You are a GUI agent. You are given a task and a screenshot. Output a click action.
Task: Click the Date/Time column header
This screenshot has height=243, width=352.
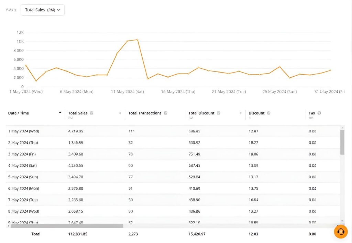(19, 113)
